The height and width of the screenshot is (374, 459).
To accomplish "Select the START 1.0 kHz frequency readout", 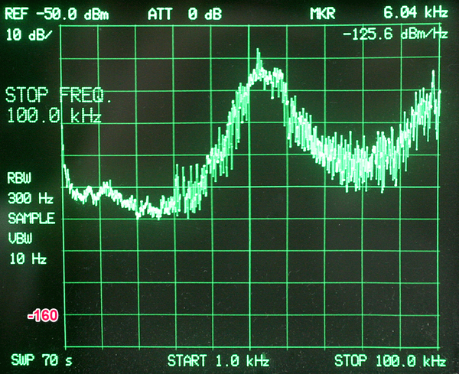I will pyautogui.click(x=218, y=359).
